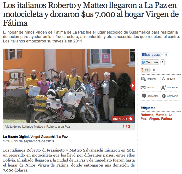Viewport: 182px width, 174px height.
Task: Like article with Me gusta button
Action: click(x=151, y=55)
